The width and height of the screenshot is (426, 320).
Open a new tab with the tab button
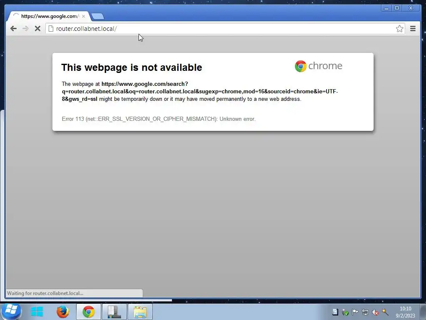pyautogui.click(x=97, y=16)
